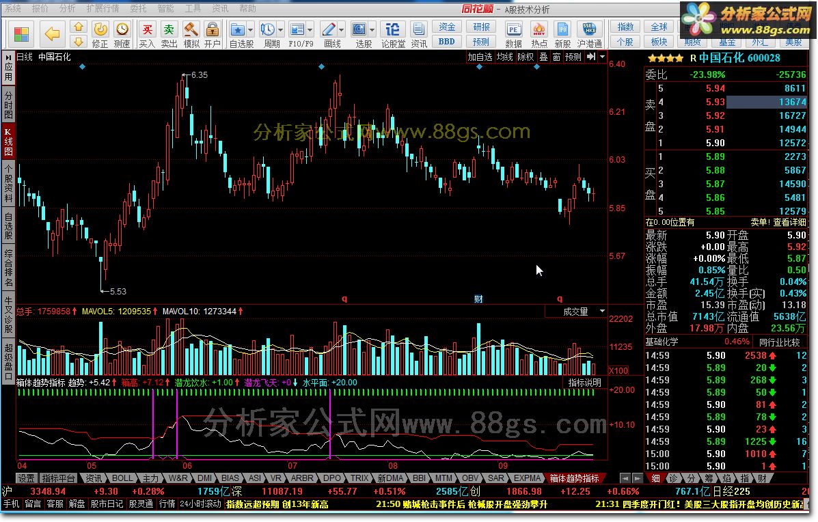The image size is (818, 522).
Task: Click the 设置 button below chart
Action: pos(26,478)
